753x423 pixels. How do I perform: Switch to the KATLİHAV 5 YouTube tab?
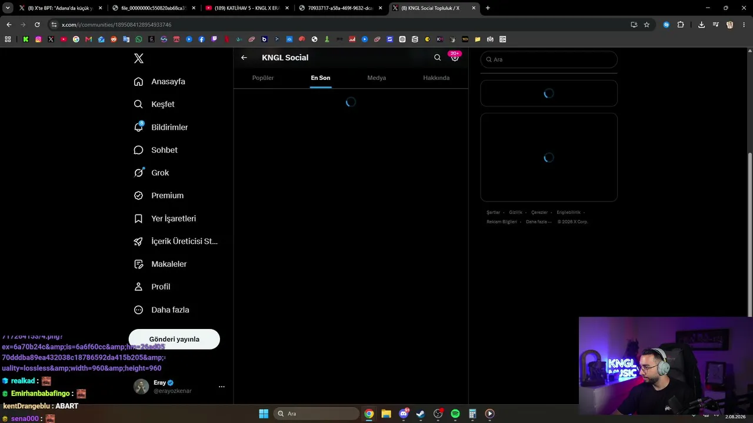tap(247, 8)
